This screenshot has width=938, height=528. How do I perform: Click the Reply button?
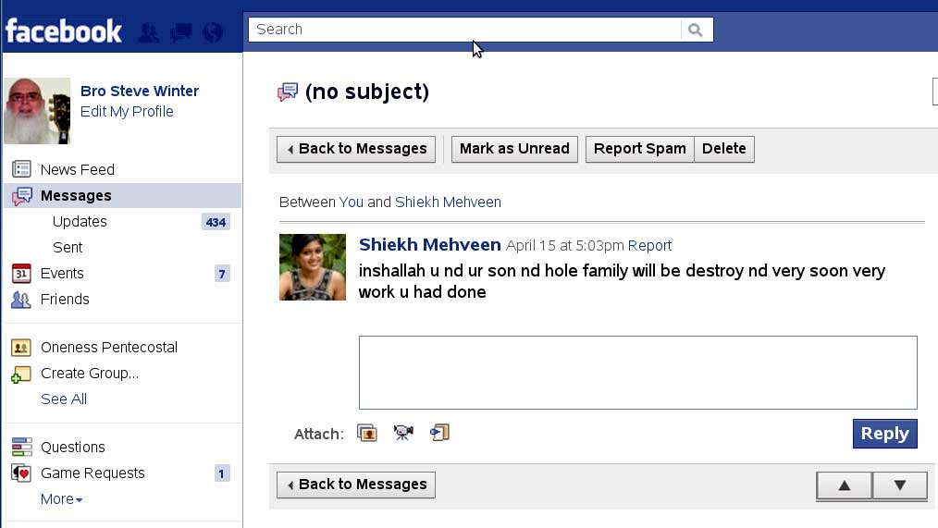coord(884,434)
